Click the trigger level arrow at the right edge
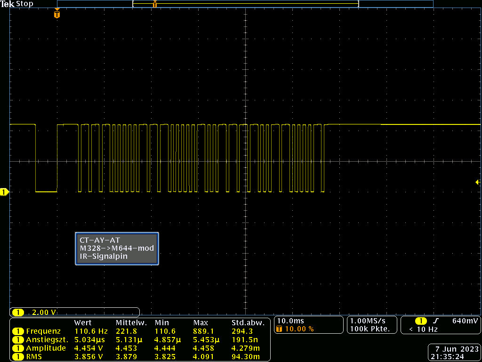Image resolution: width=482 pixels, height=362 pixels. tap(478, 182)
